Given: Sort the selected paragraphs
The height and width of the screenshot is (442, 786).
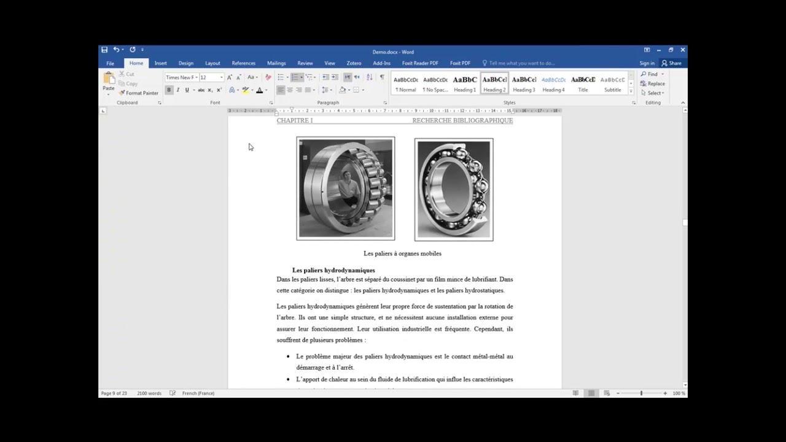Looking at the screenshot, I should pos(369,77).
